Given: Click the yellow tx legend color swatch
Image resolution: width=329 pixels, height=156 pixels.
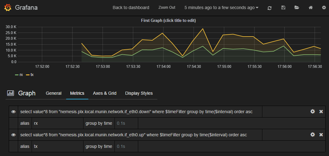Looking at the screenshot, I should coord(28,75).
